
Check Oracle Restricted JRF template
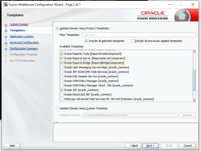pos(61,95)
